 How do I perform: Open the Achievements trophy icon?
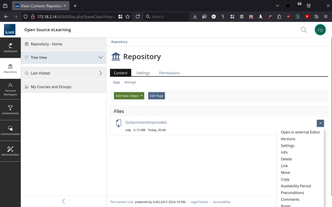10,110
